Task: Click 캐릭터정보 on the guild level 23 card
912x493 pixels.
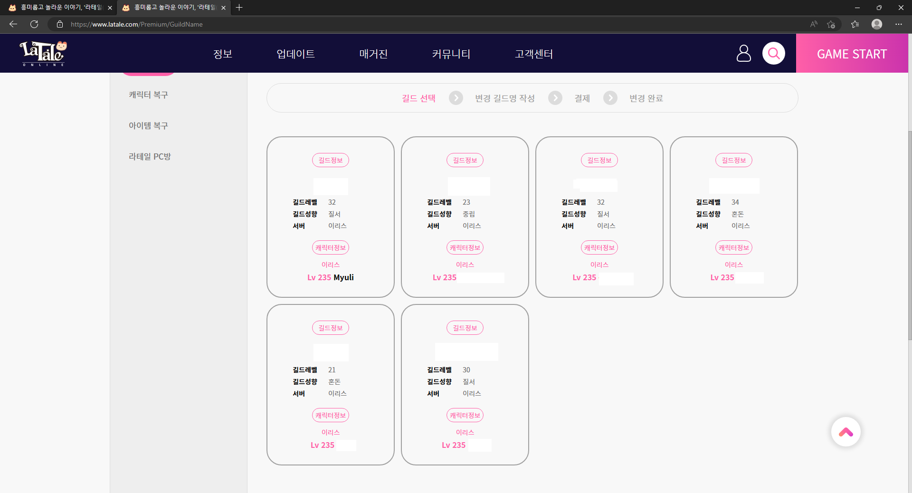Action: 465,247
